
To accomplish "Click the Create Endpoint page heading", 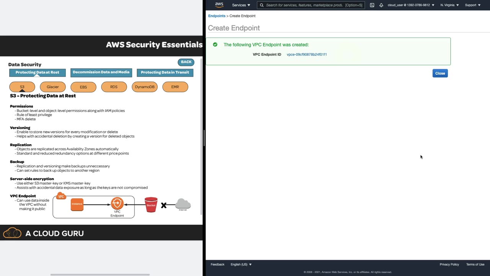I will [x=234, y=28].
